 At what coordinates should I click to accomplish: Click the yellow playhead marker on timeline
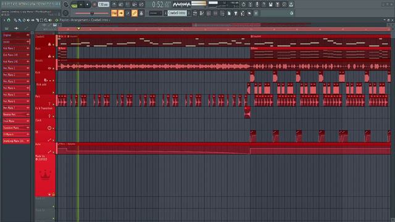click(78, 29)
